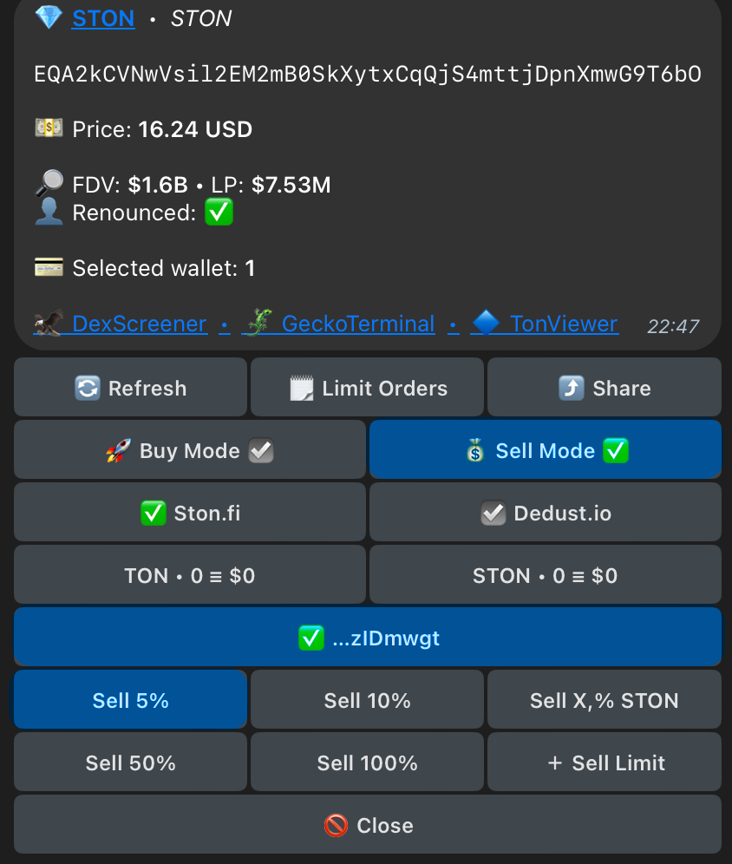Choose Sell 10%
Image resolution: width=732 pixels, height=864 pixels.
[x=368, y=700]
